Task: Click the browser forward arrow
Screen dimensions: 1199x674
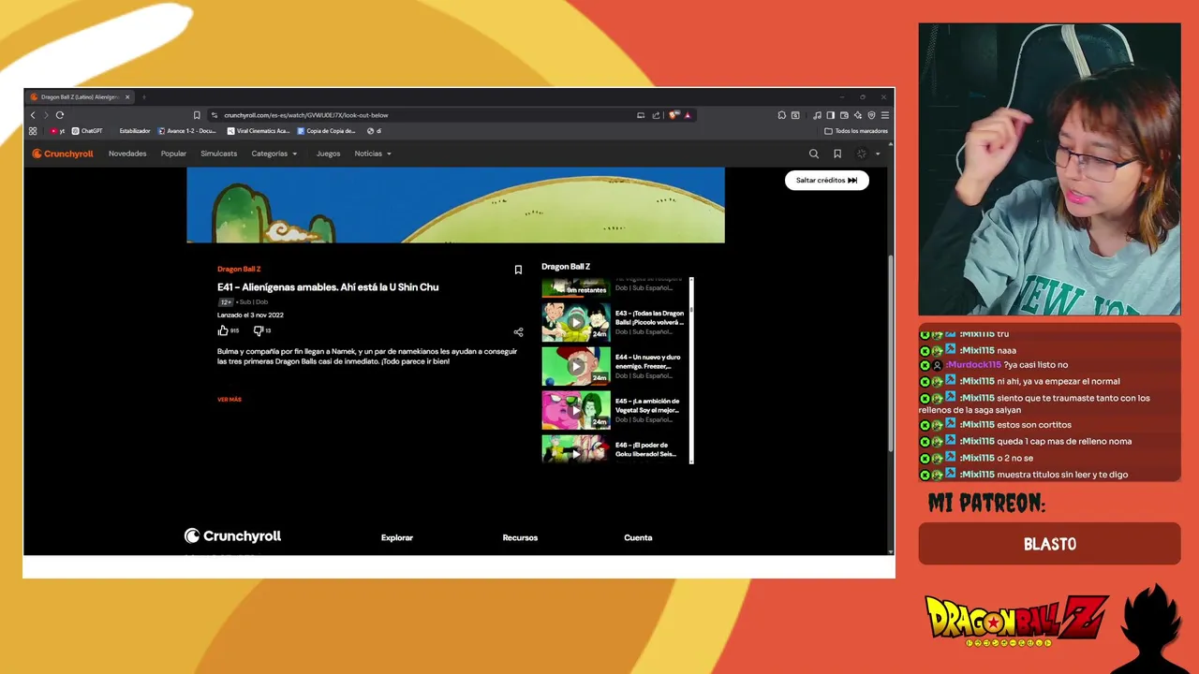Action: 46,115
